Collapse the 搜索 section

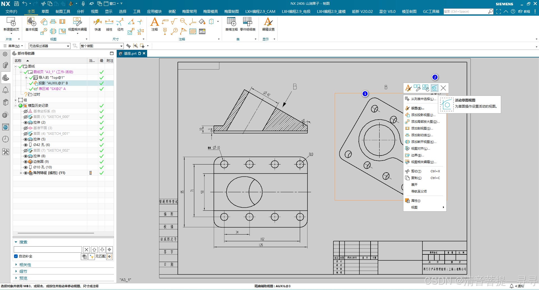pos(16,242)
